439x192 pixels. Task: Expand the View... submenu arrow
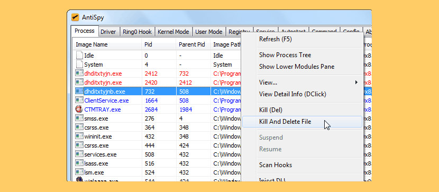pos(356,83)
